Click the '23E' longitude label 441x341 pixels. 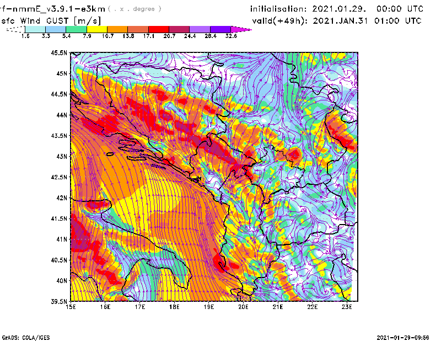point(347,307)
